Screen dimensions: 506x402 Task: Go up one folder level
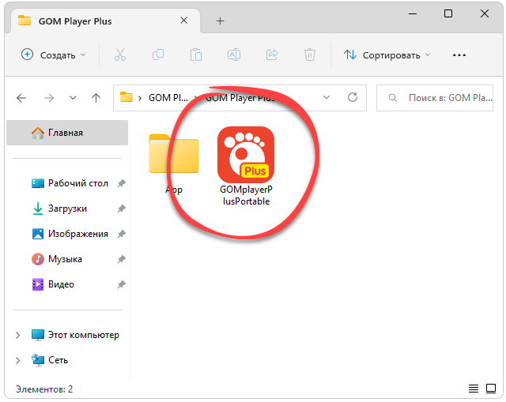(x=96, y=98)
